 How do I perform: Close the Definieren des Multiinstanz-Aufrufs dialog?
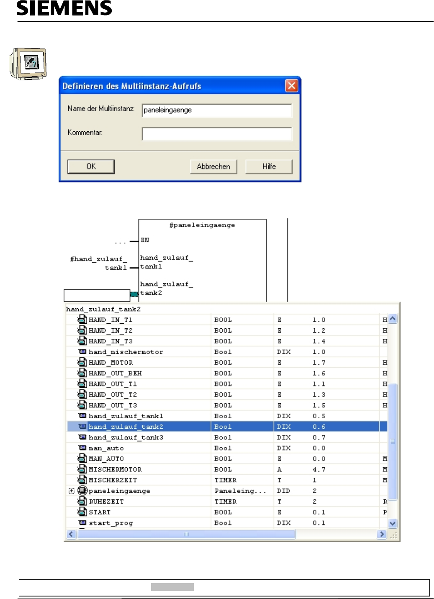(x=291, y=86)
